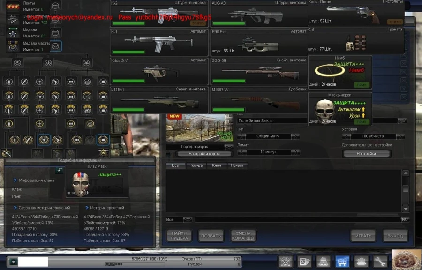Image resolution: width=422 pixels, height=270 pixels.
Task: Select the plain pistol node without chevrons
Action: tap(55, 82)
